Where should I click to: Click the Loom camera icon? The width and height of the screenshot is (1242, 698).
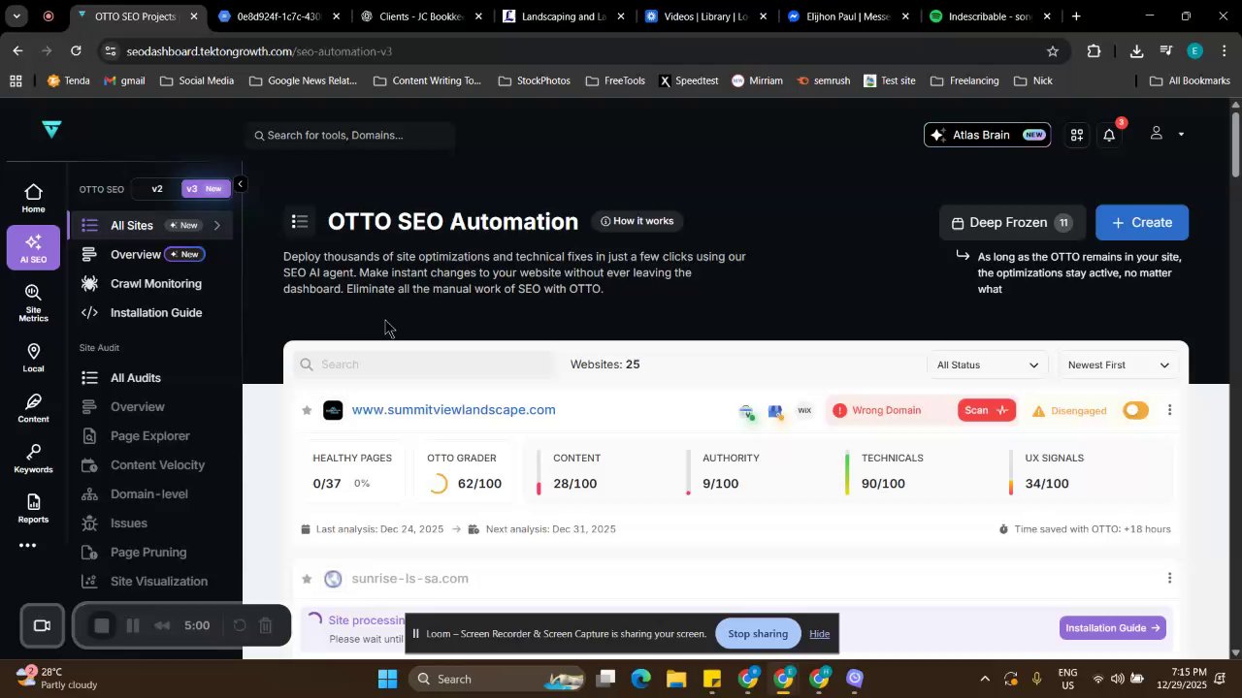42,625
